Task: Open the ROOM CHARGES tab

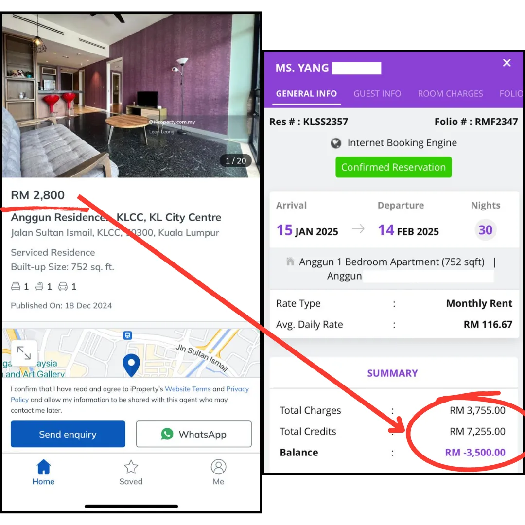Action: pyautogui.click(x=450, y=94)
